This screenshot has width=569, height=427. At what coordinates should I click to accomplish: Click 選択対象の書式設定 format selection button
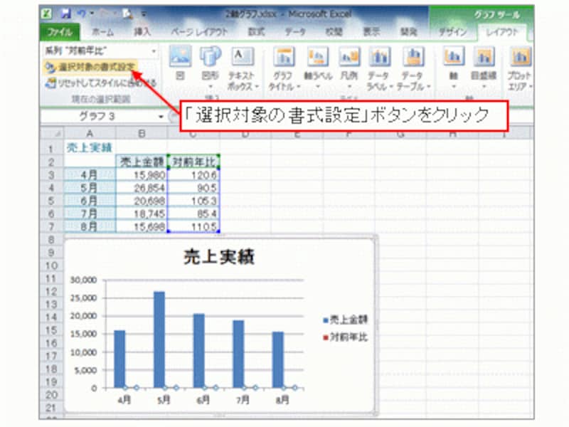90,67
